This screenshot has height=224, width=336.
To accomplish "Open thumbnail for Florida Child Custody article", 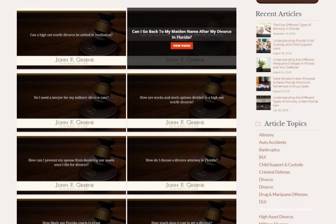I will pos(263,46).
